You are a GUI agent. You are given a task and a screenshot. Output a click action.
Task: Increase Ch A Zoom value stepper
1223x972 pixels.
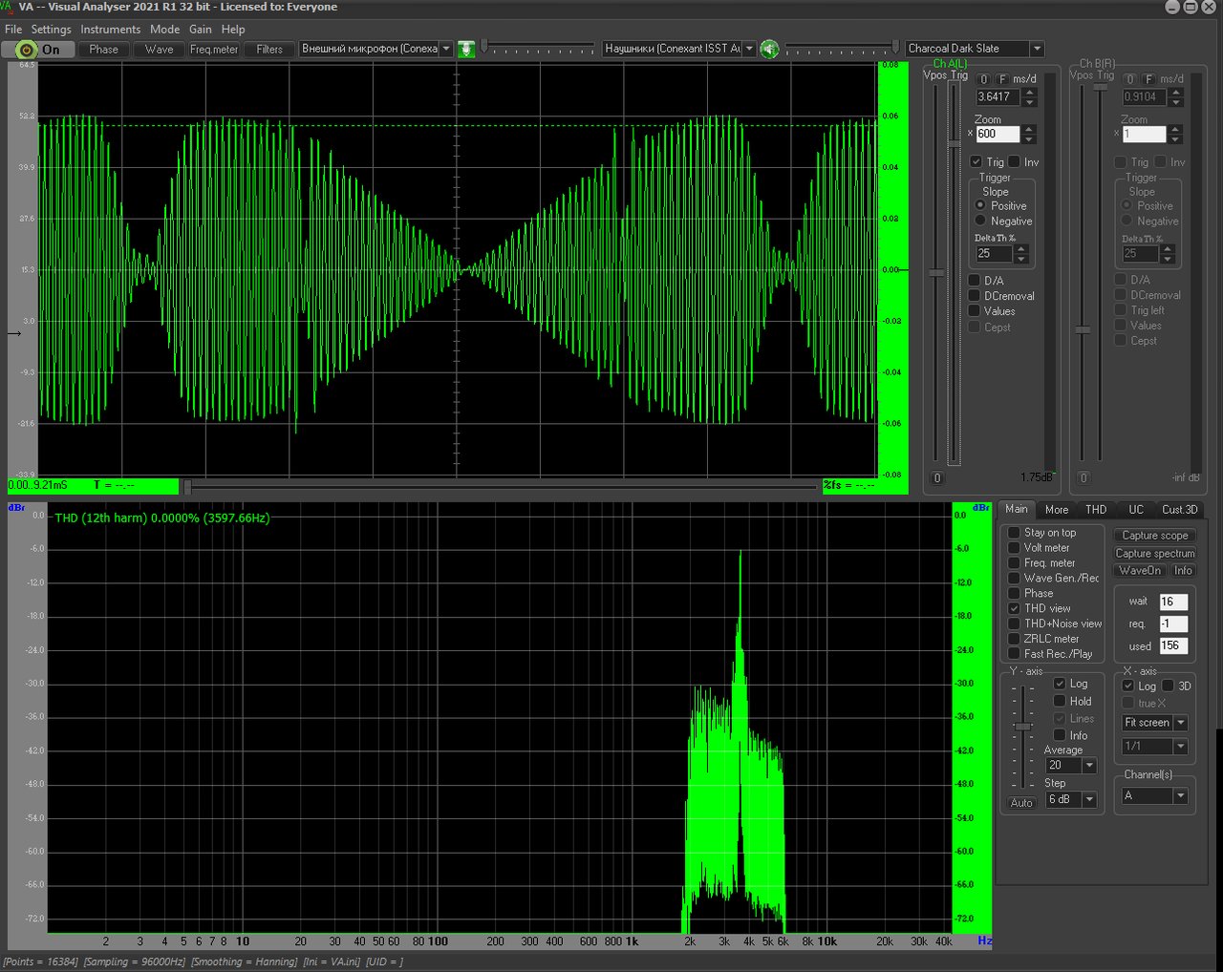1029,130
